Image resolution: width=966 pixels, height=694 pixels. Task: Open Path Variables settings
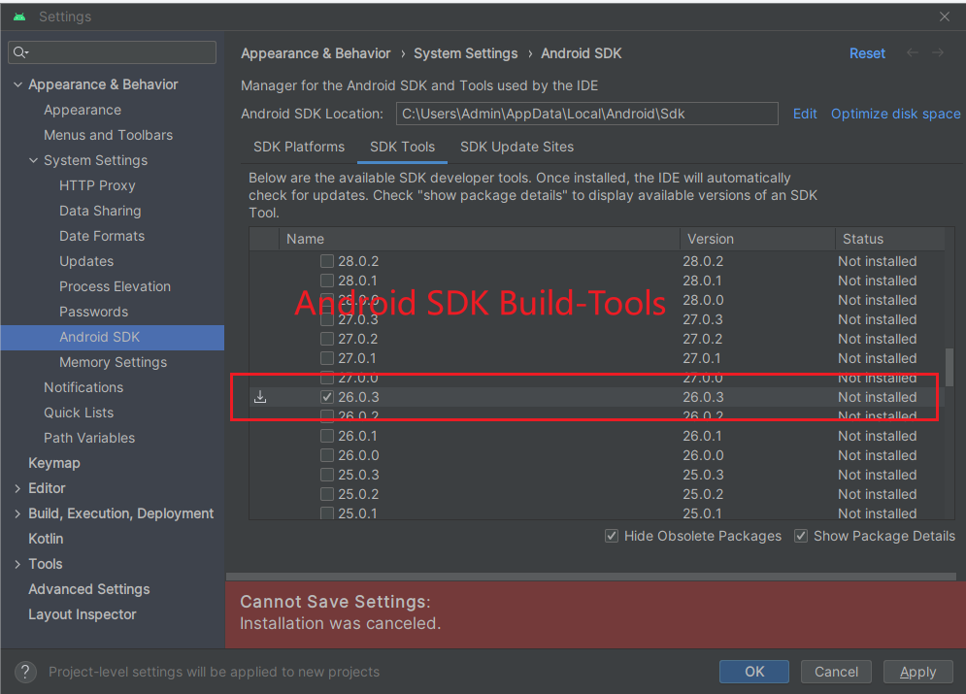click(89, 438)
